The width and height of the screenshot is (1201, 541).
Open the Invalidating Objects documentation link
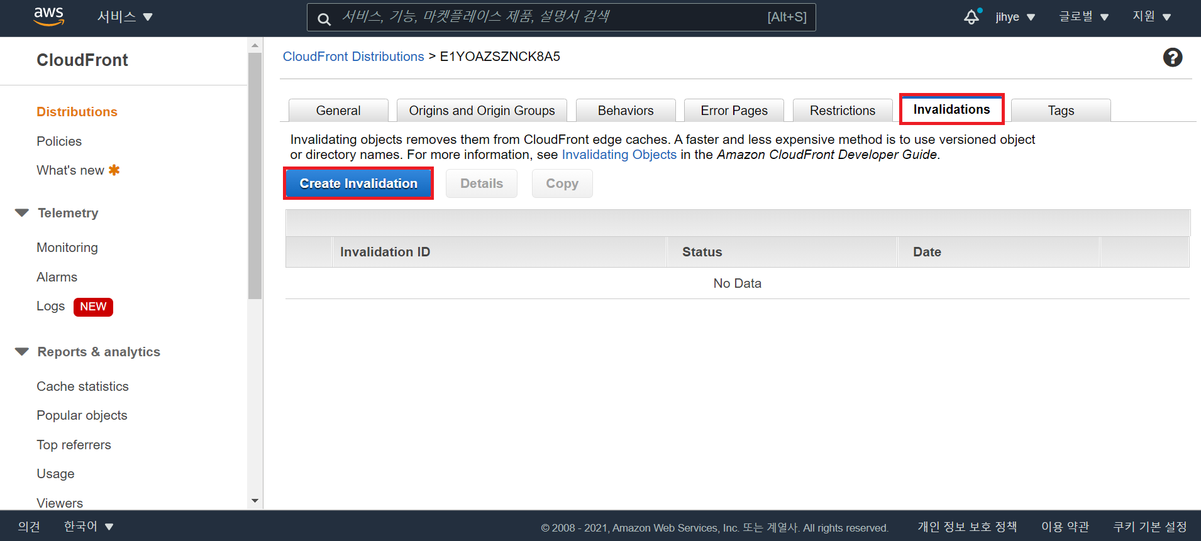click(619, 155)
